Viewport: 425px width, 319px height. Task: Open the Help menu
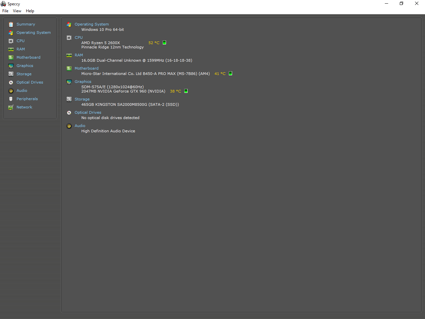click(30, 11)
